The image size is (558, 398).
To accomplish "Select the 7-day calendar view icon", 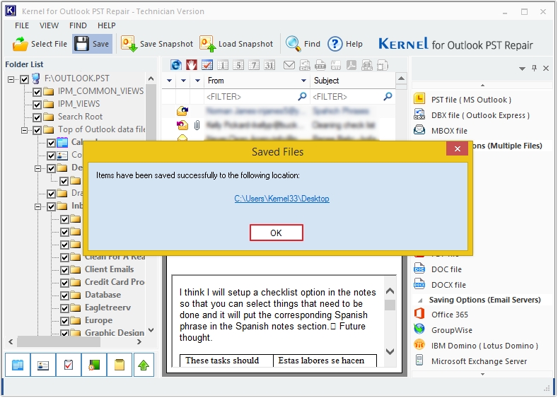I will point(254,65).
